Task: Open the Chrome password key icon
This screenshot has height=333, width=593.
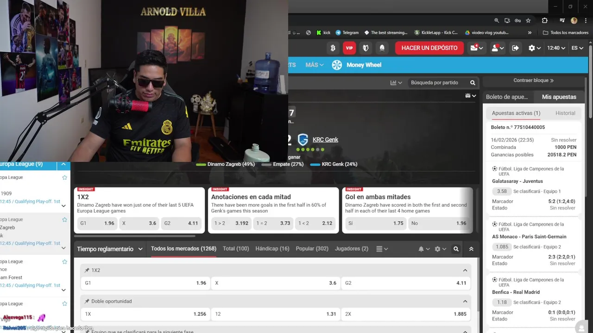Action: (517, 20)
